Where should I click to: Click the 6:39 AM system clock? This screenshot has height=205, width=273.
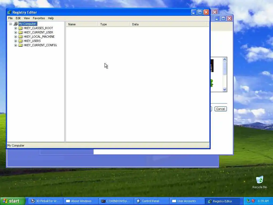coord(263,201)
